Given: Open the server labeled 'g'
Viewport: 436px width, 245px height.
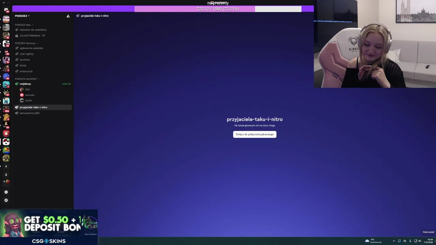Looking at the screenshot, I should (x=6, y=175).
